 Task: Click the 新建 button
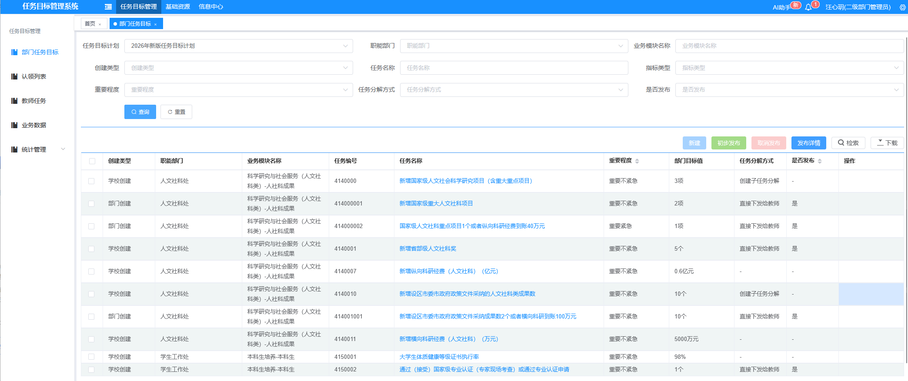pos(694,143)
